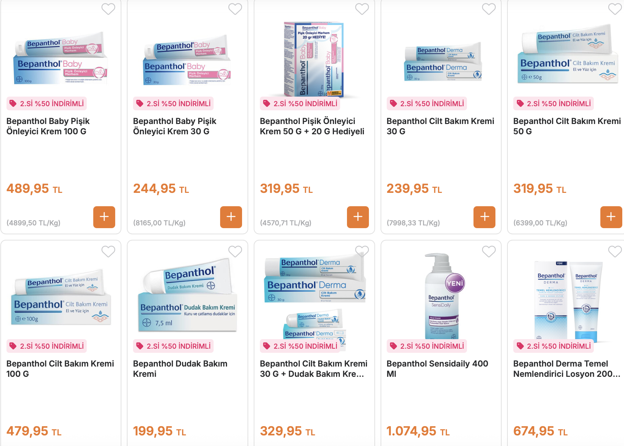Click heart icon on Bepanthol Sensidaily 400 Ml
This screenshot has width=624, height=446.
coord(489,251)
